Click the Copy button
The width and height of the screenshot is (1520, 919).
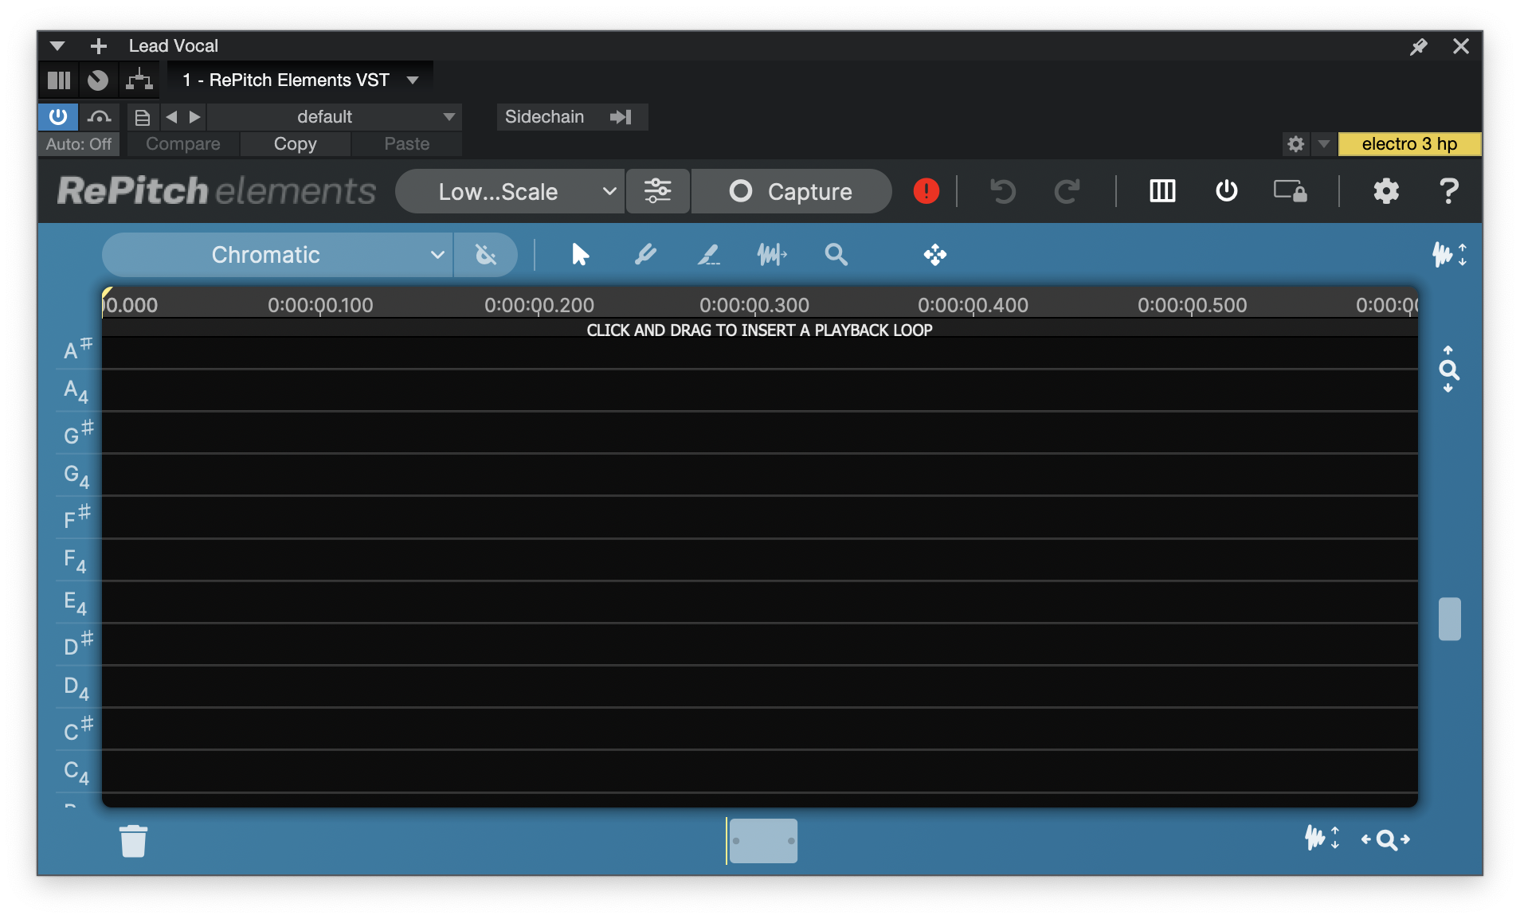tap(295, 144)
